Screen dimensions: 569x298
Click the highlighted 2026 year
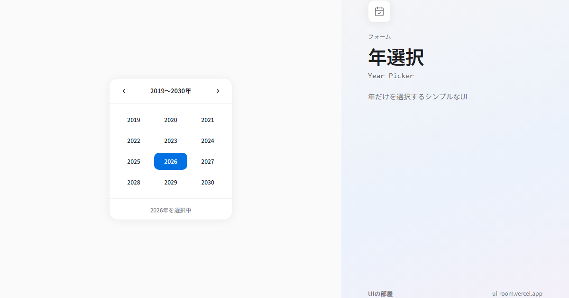tap(171, 161)
